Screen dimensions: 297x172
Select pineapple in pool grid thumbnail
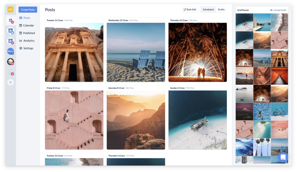tap(262, 112)
